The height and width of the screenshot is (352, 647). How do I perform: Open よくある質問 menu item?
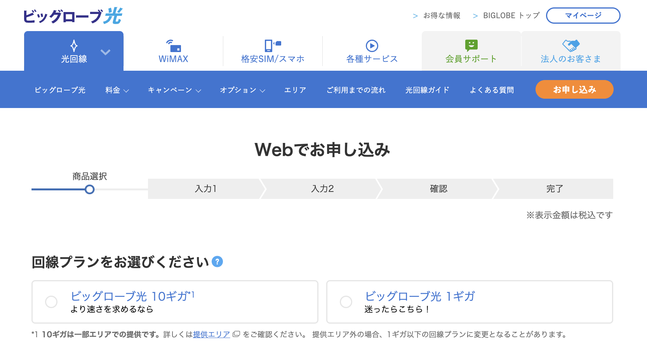pyautogui.click(x=492, y=90)
